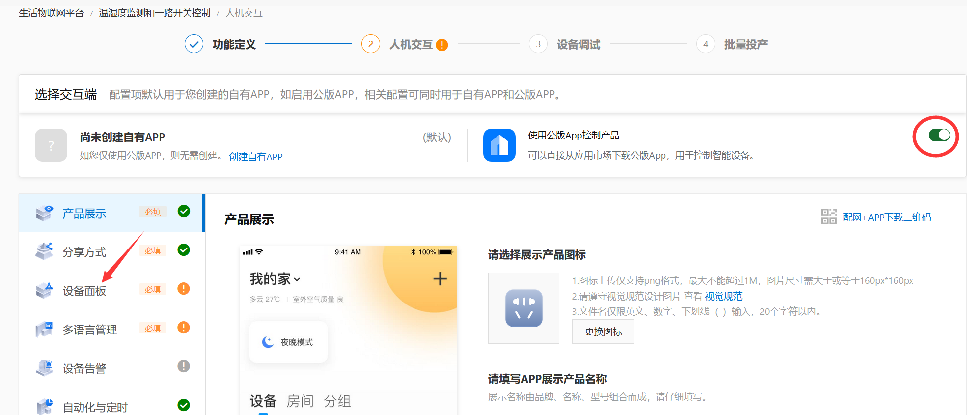Go to the 功能定义 step
The height and width of the screenshot is (415, 967).
(234, 45)
